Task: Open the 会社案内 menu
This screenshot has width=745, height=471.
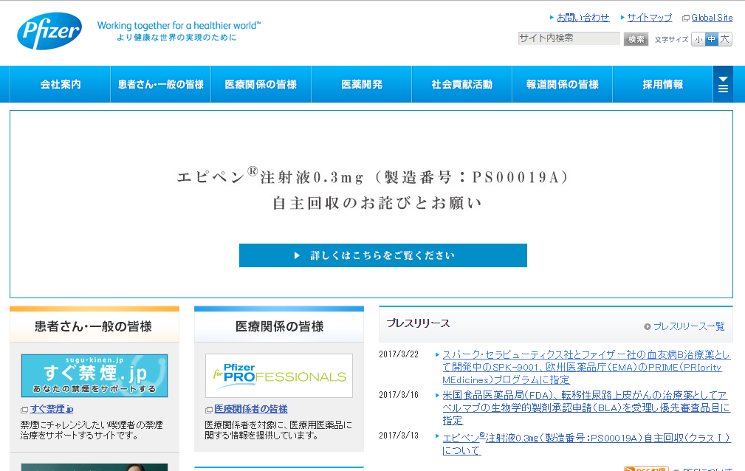Action: [61, 84]
